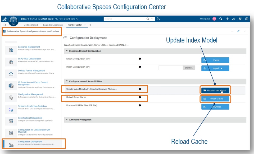
Task: Show info for Update Index Model row
Action: coord(140,89)
